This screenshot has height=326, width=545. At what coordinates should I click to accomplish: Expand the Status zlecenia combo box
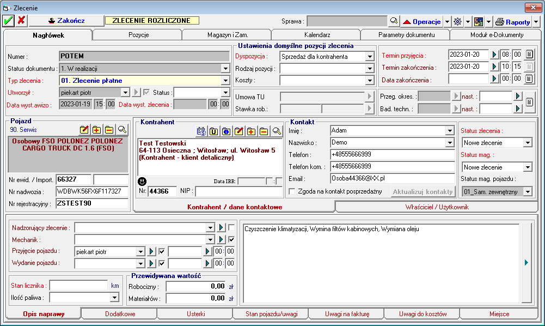pos(527,143)
